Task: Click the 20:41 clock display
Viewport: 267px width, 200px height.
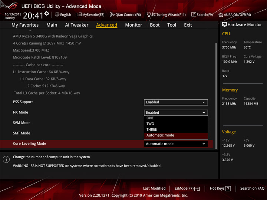Action: pyautogui.click(x=33, y=16)
